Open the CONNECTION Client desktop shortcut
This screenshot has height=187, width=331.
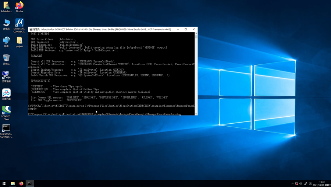click(x=6, y=113)
